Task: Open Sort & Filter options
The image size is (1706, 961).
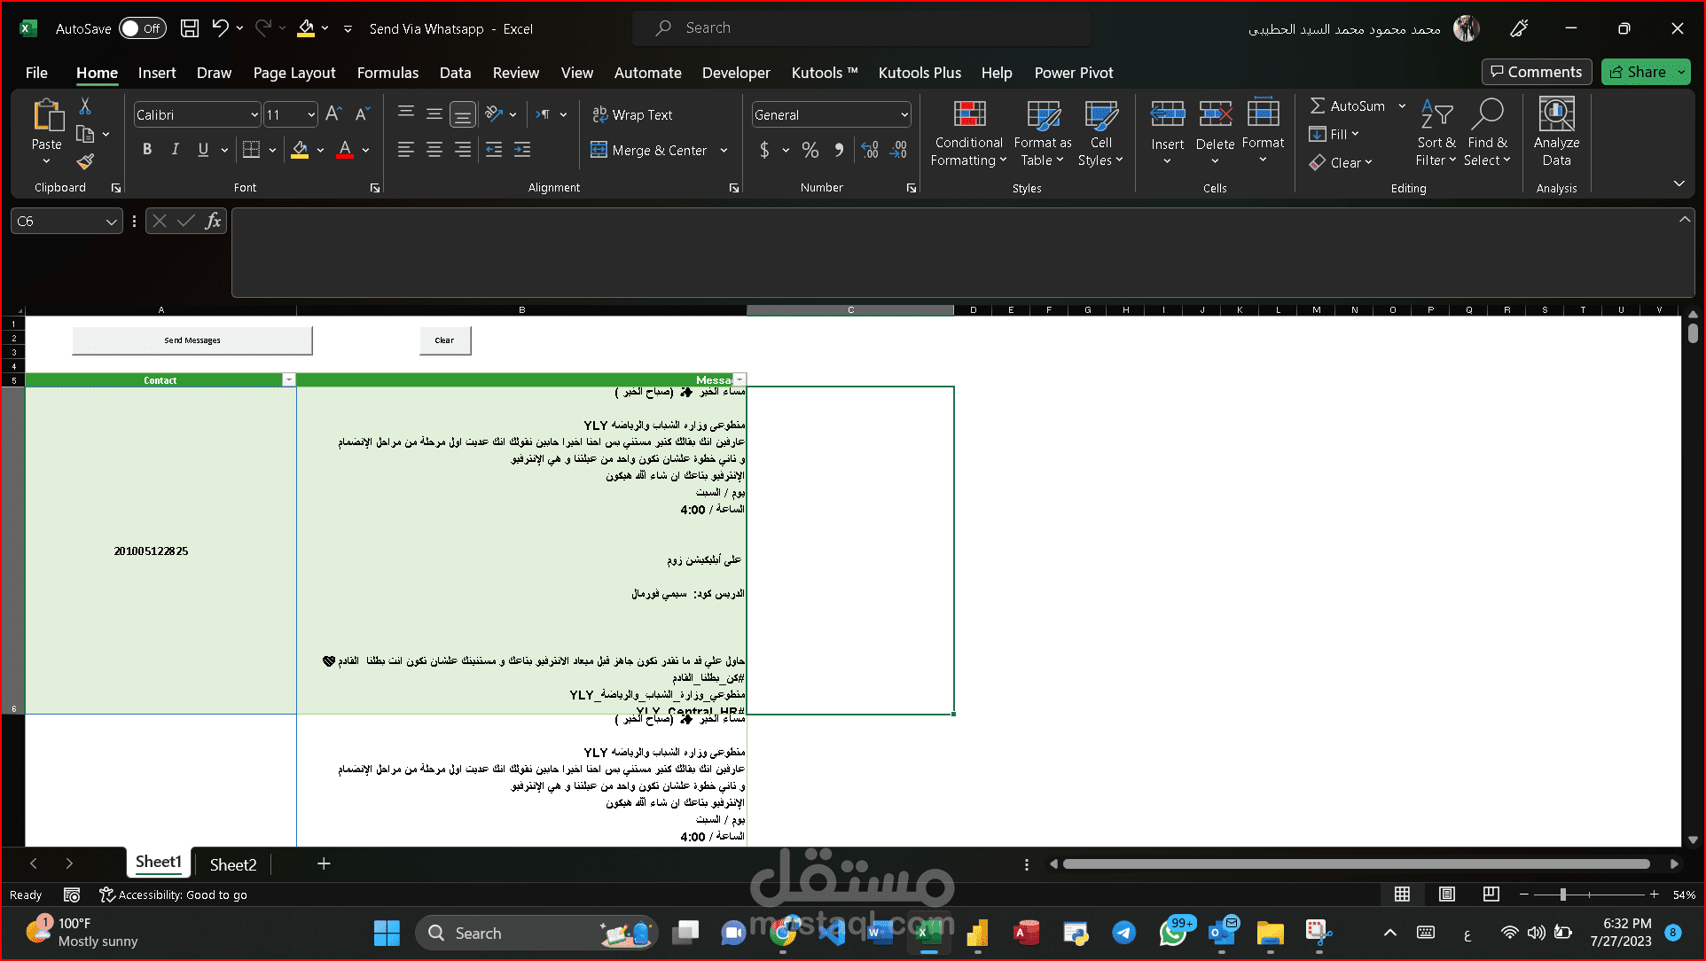Action: [x=1436, y=133]
